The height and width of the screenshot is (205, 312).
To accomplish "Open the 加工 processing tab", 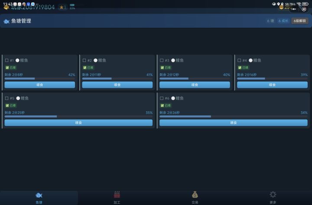I will click(x=117, y=198).
